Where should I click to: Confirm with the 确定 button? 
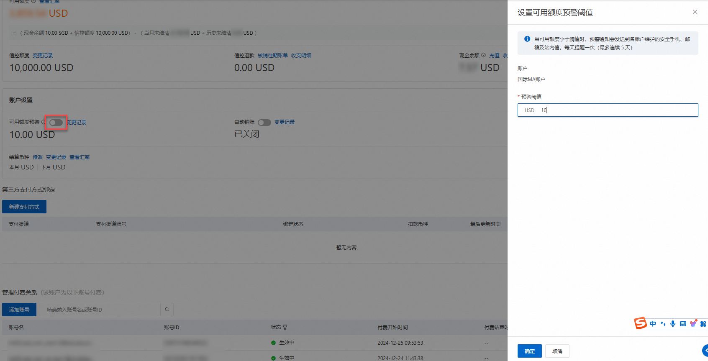click(x=530, y=351)
